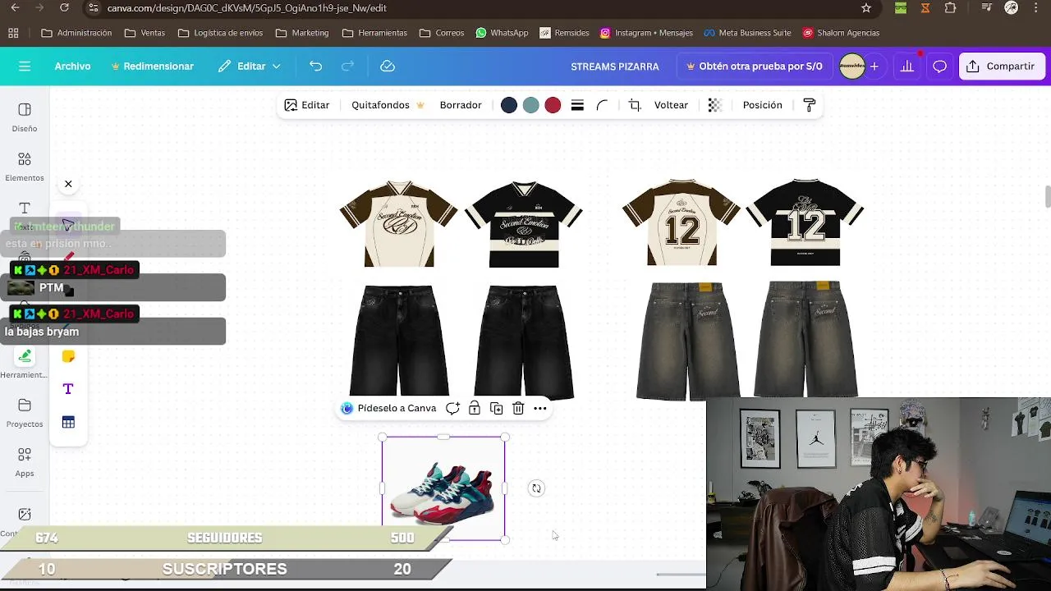Click the STREAMS PIZARRA design title
The image size is (1051, 591).
(615, 66)
